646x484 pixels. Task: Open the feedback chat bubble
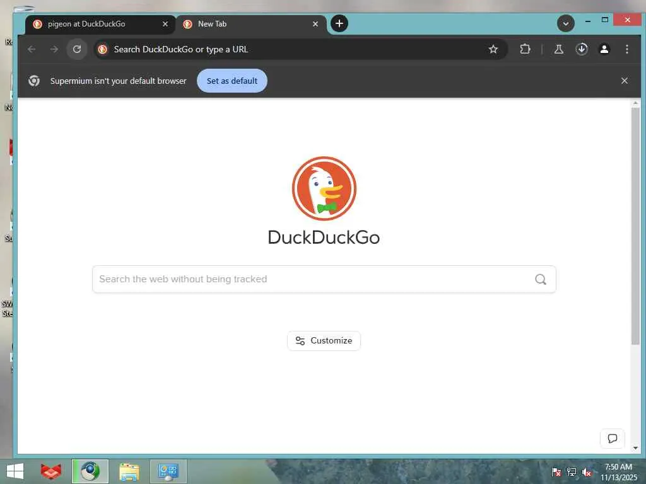pos(612,439)
